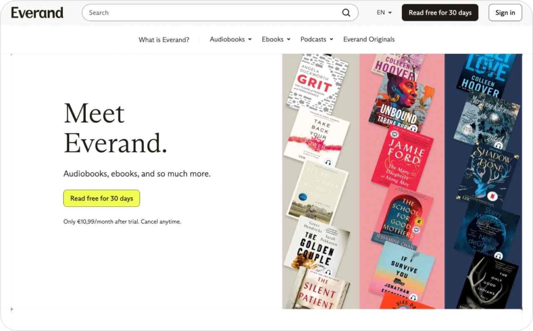This screenshot has height=331, width=533.
Task: Open the EN language dropdown
Action: tap(384, 12)
